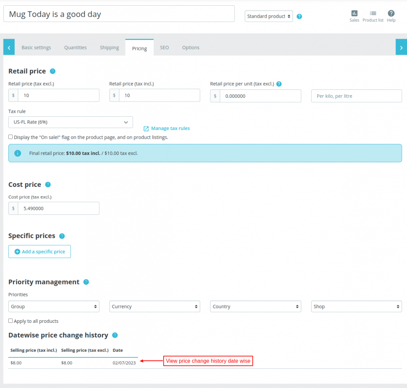Click plus icon in Add a specific price
The width and height of the screenshot is (407, 388).
tap(17, 252)
